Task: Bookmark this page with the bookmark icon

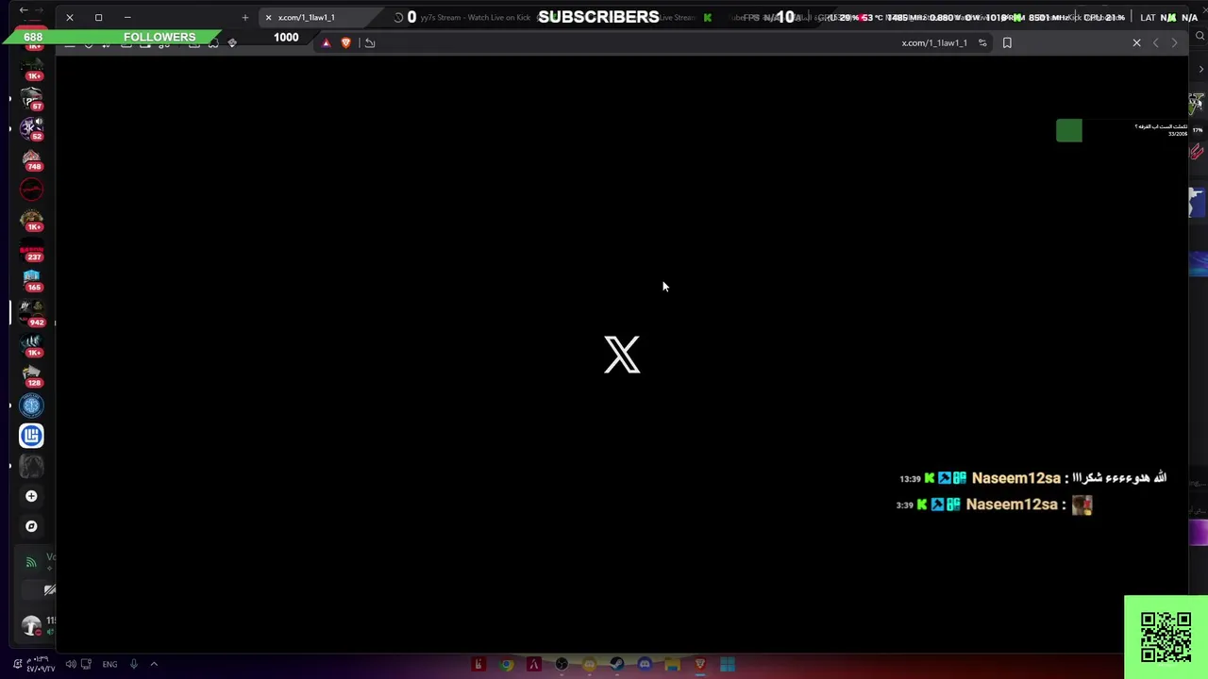Action: click(x=1007, y=42)
